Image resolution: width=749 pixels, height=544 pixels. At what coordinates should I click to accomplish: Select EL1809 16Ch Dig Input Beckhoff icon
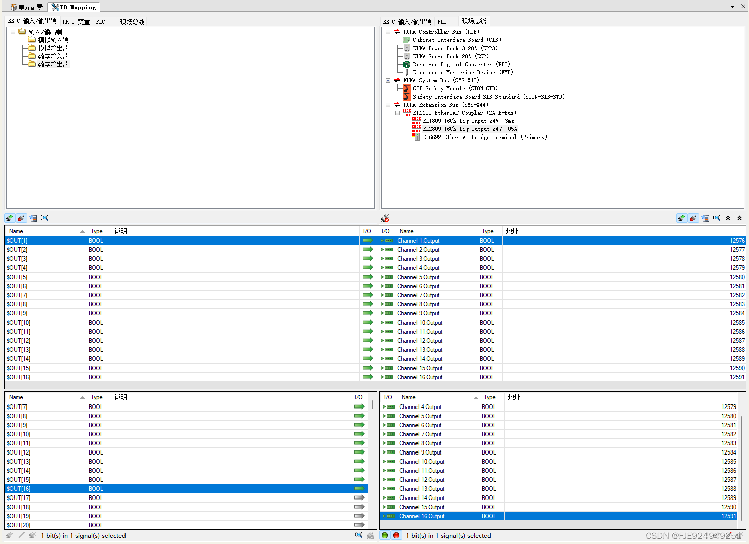(417, 121)
